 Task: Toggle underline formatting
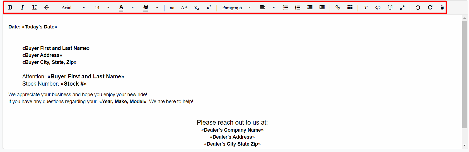(34, 8)
